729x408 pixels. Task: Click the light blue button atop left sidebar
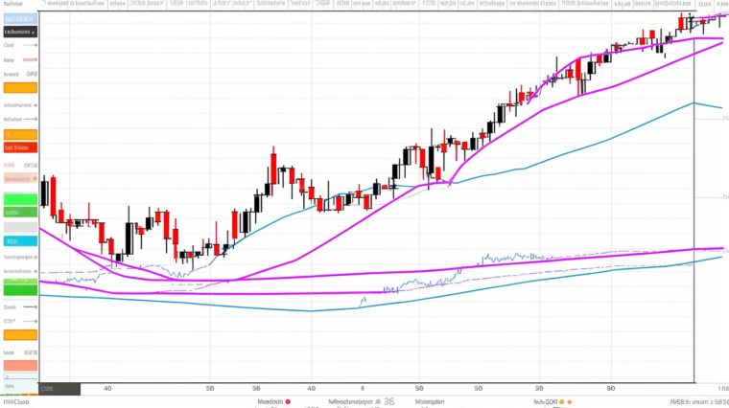click(x=20, y=17)
